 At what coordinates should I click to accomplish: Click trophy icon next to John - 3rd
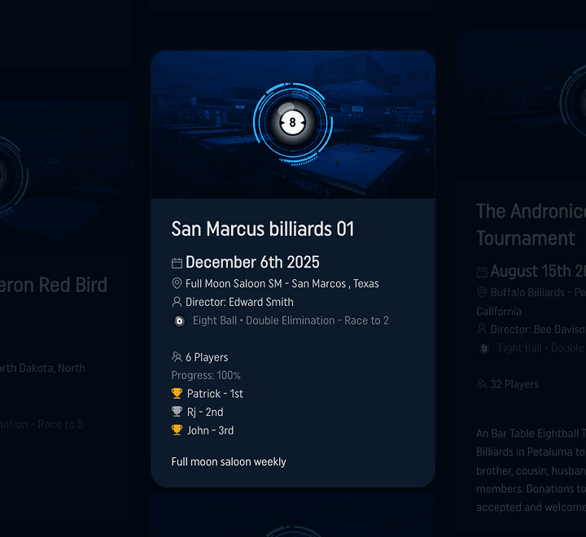pos(177,430)
